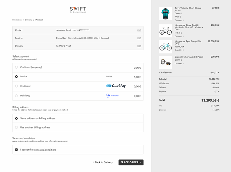Open the Mongoose Ritual Dirt-Hi bike image
The image size is (231, 172).
(165, 30)
